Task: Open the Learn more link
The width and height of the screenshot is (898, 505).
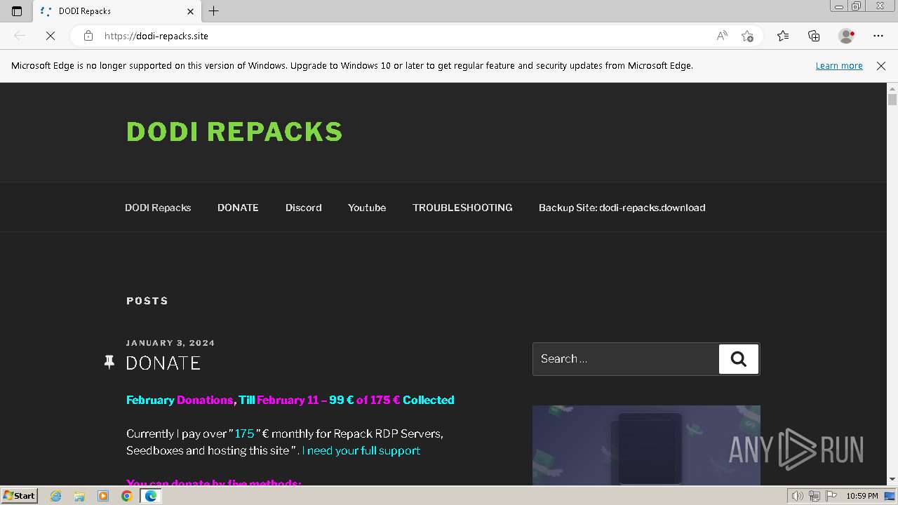Action: coord(839,66)
